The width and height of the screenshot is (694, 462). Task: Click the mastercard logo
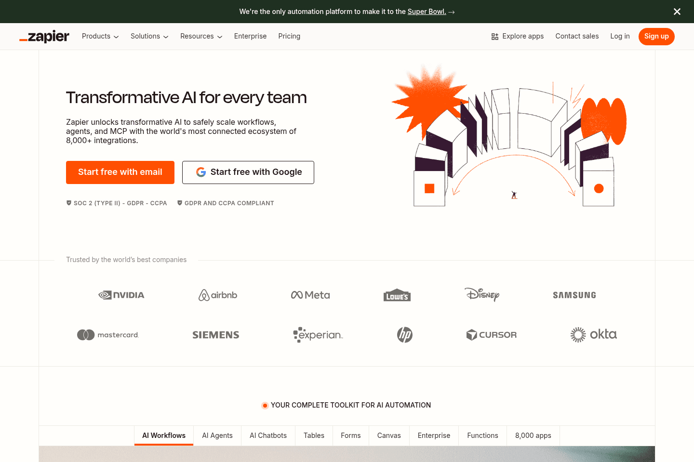pos(107,334)
